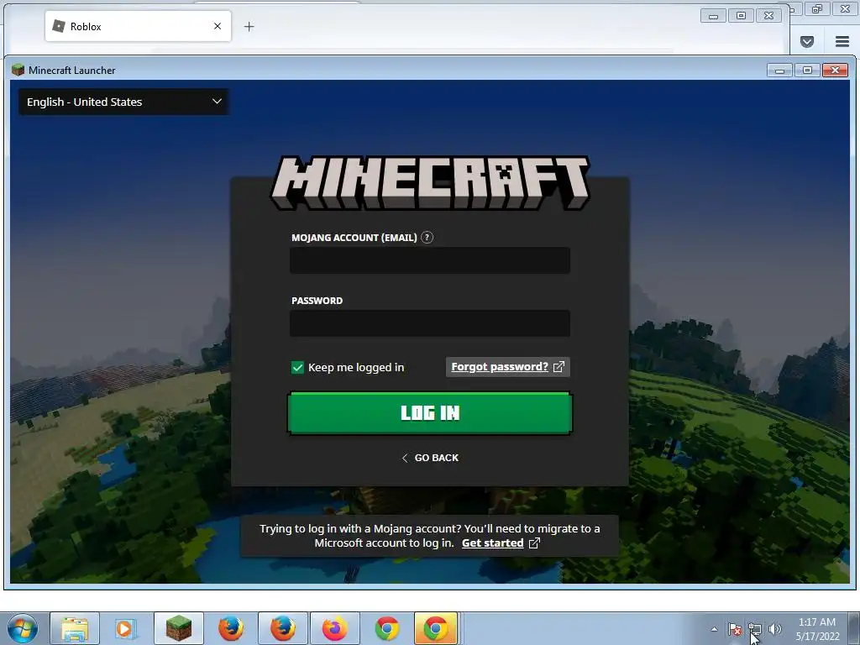
Task: Open Windows Media Player from taskbar
Action: 126,628
